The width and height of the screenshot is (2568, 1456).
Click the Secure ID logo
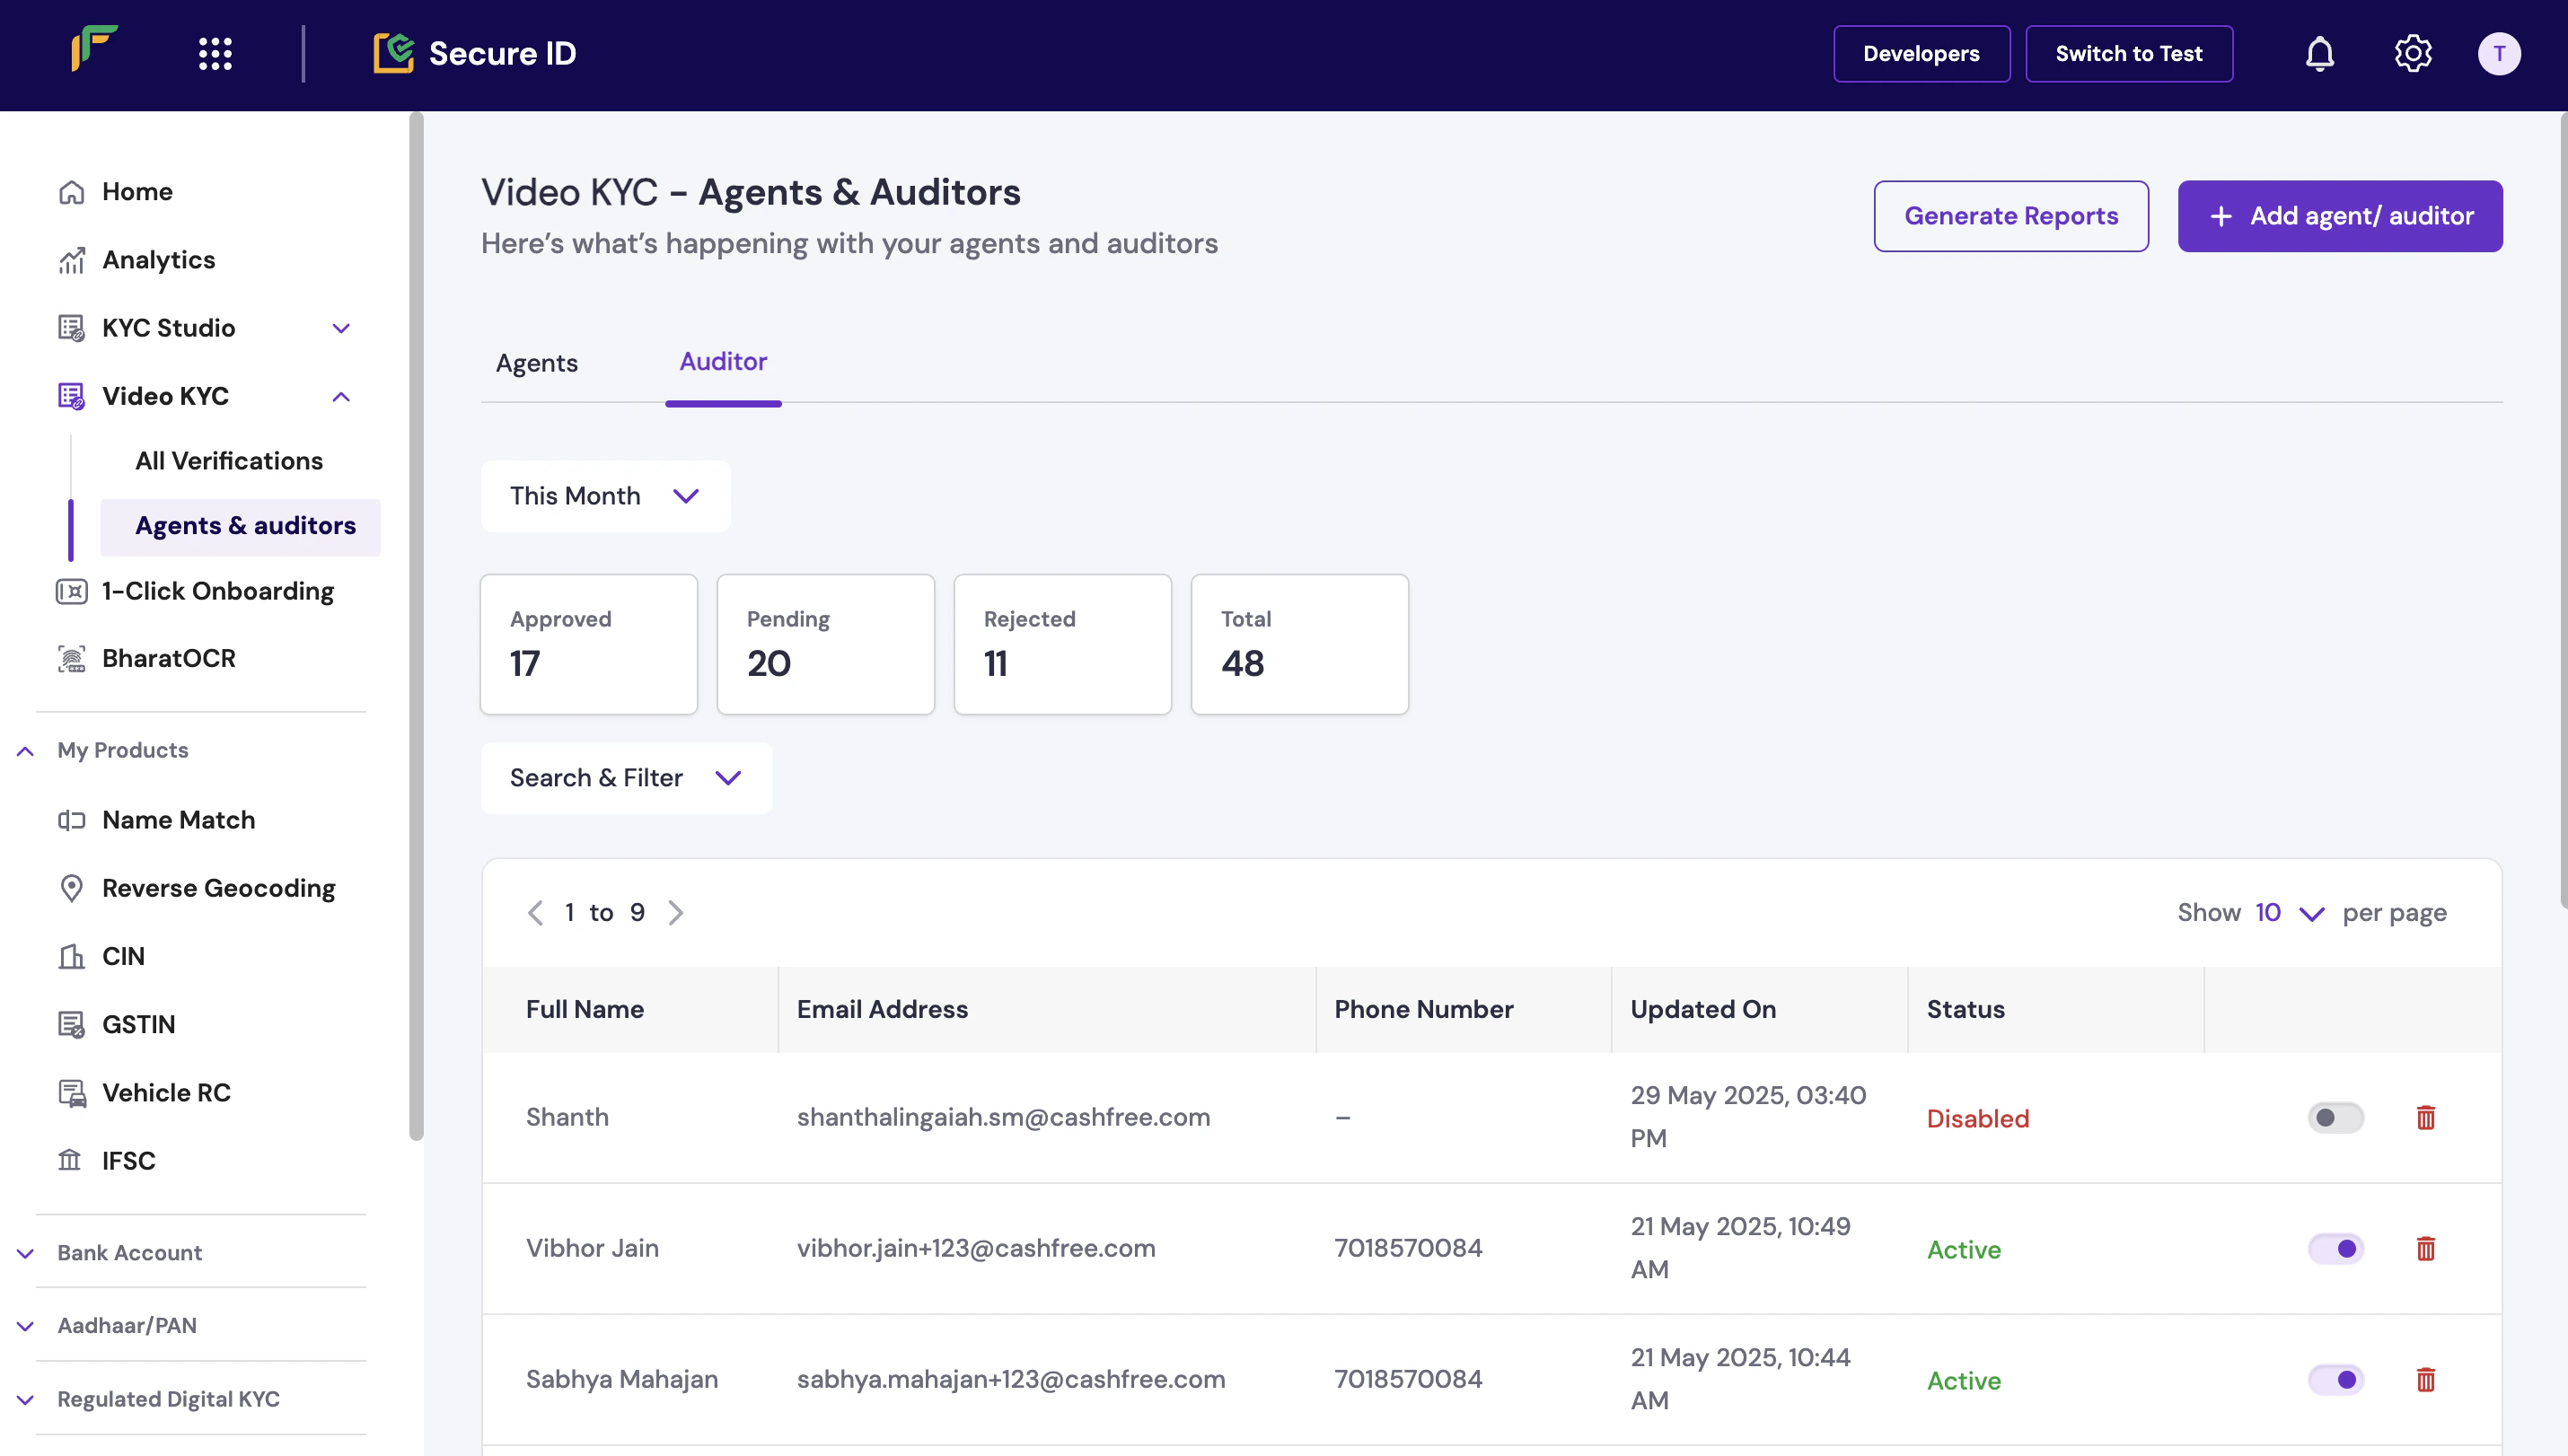(x=475, y=53)
